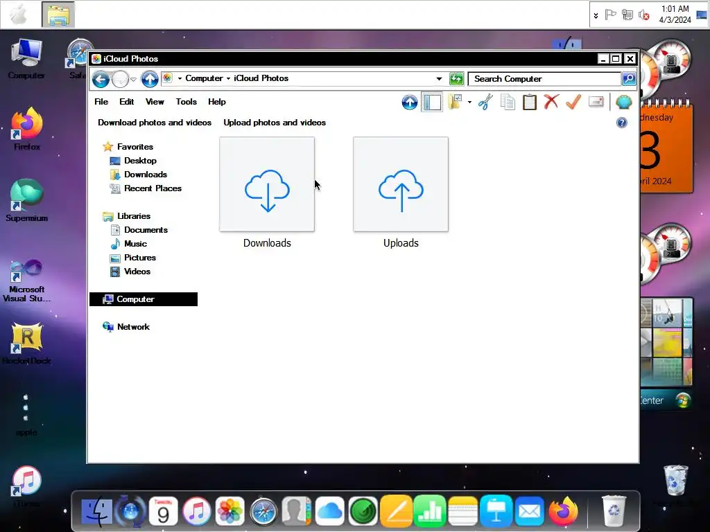710x532 pixels.
Task: Open the recent pages history dropdown arrow
Action: [134, 80]
